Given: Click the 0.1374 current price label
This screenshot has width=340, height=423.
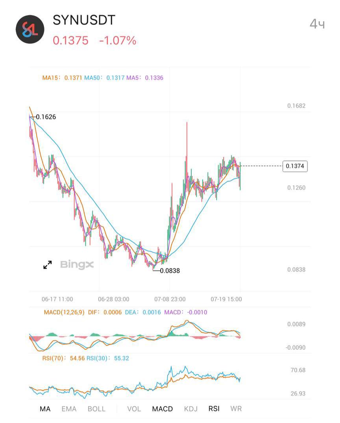Looking at the screenshot, I should tap(295, 166).
